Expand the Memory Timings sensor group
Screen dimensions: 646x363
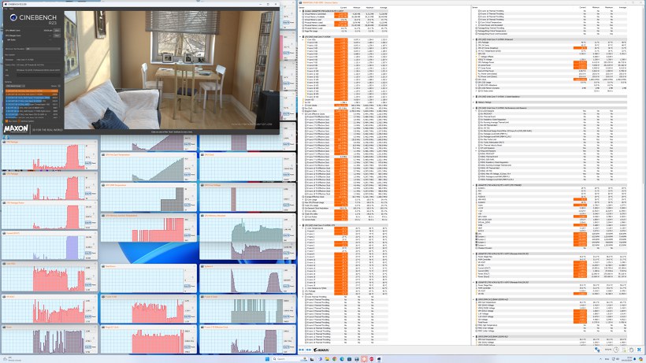coord(473,102)
